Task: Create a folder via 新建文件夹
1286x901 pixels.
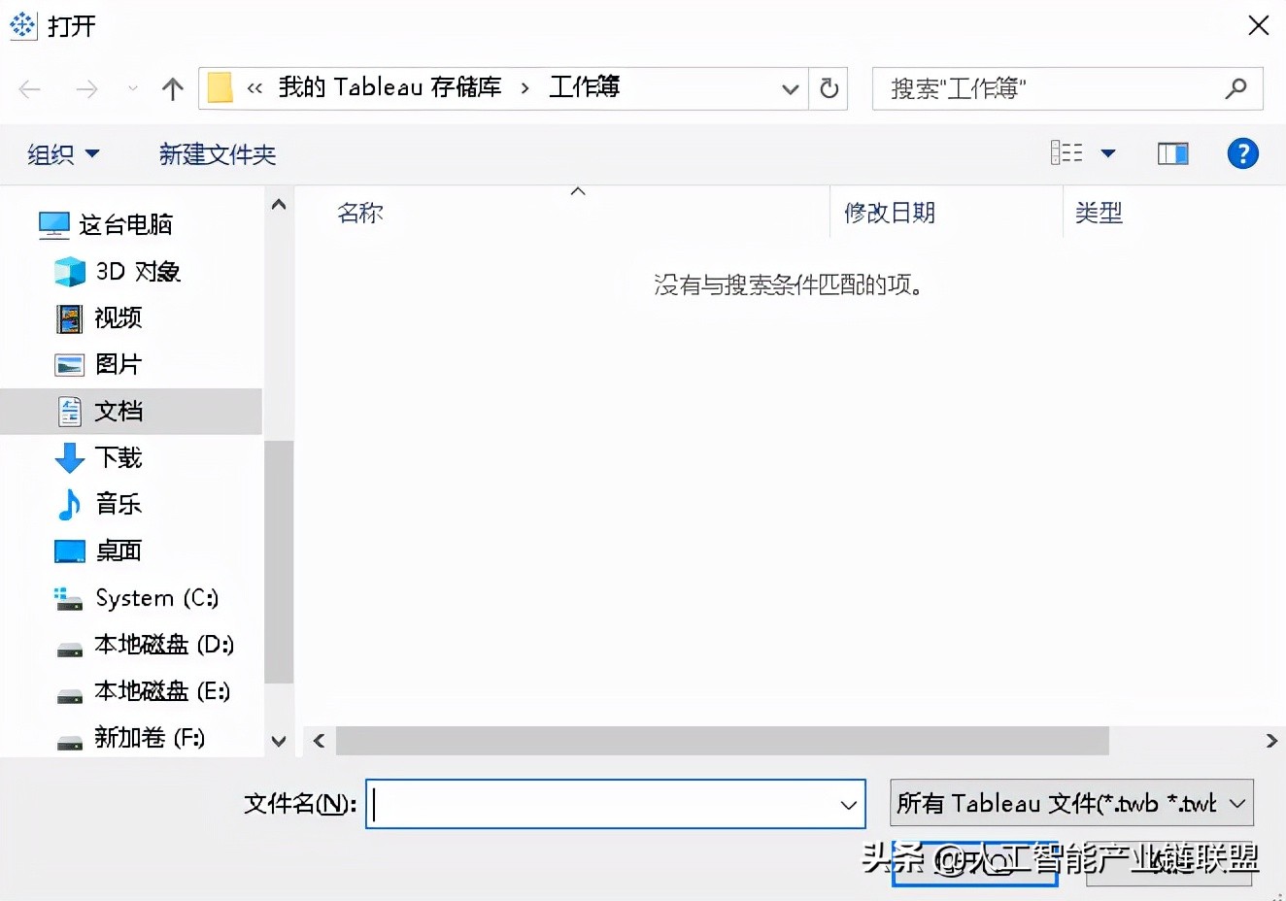Action: 218,153
